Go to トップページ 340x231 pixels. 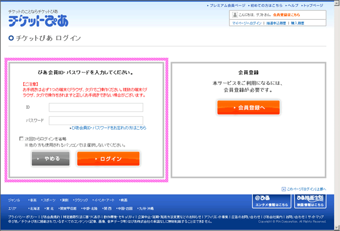(x=312, y=6)
